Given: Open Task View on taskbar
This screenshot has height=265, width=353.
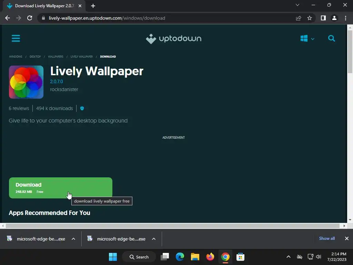Looking at the screenshot, I should pos(165,257).
